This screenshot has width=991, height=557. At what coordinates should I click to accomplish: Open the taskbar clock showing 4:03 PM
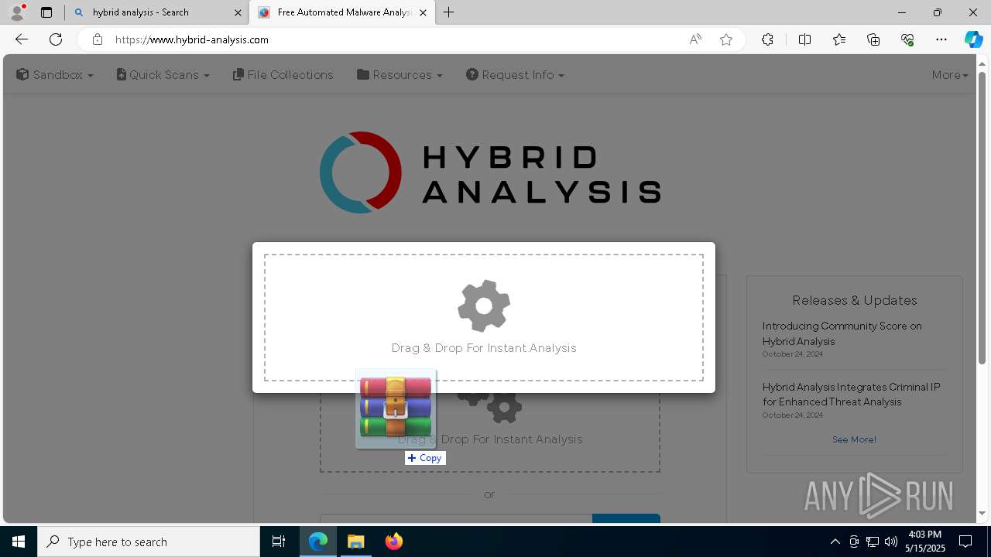coord(925,542)
